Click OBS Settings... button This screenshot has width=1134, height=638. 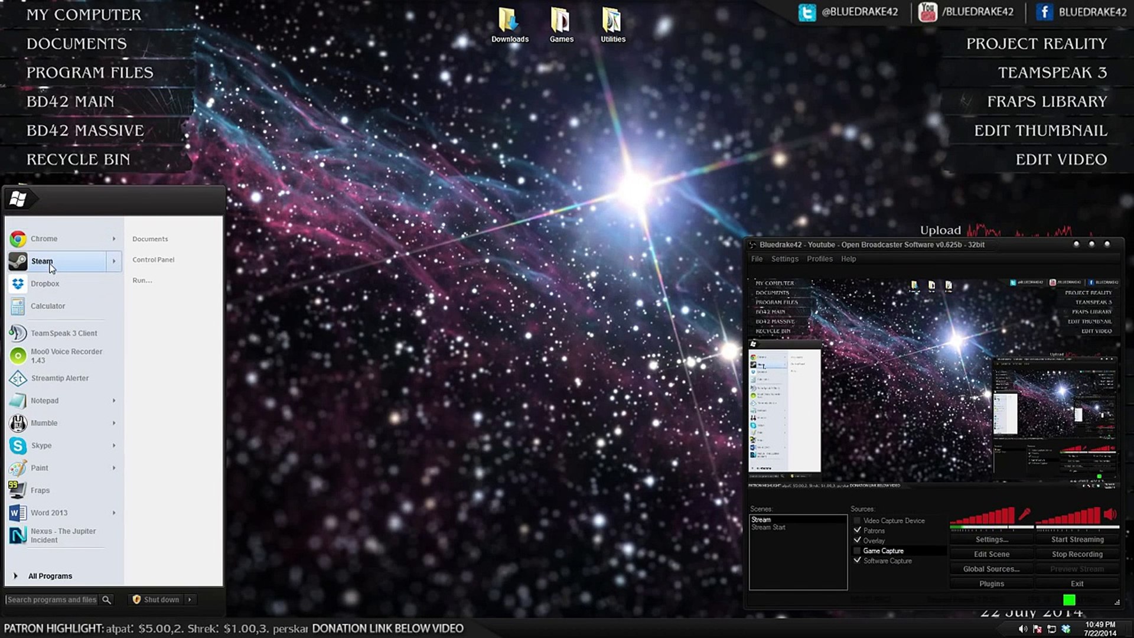click(x=991, y=539)
